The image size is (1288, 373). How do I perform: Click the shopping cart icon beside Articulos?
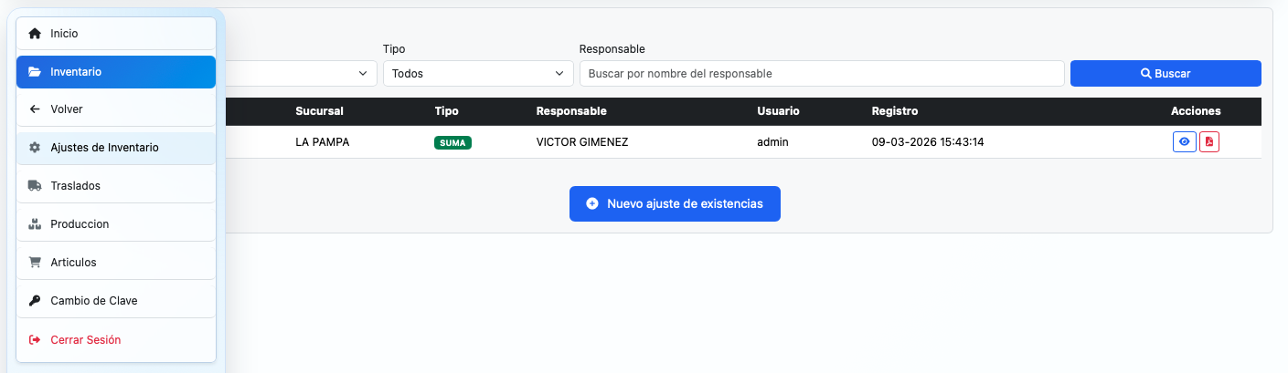click(35, 263)
